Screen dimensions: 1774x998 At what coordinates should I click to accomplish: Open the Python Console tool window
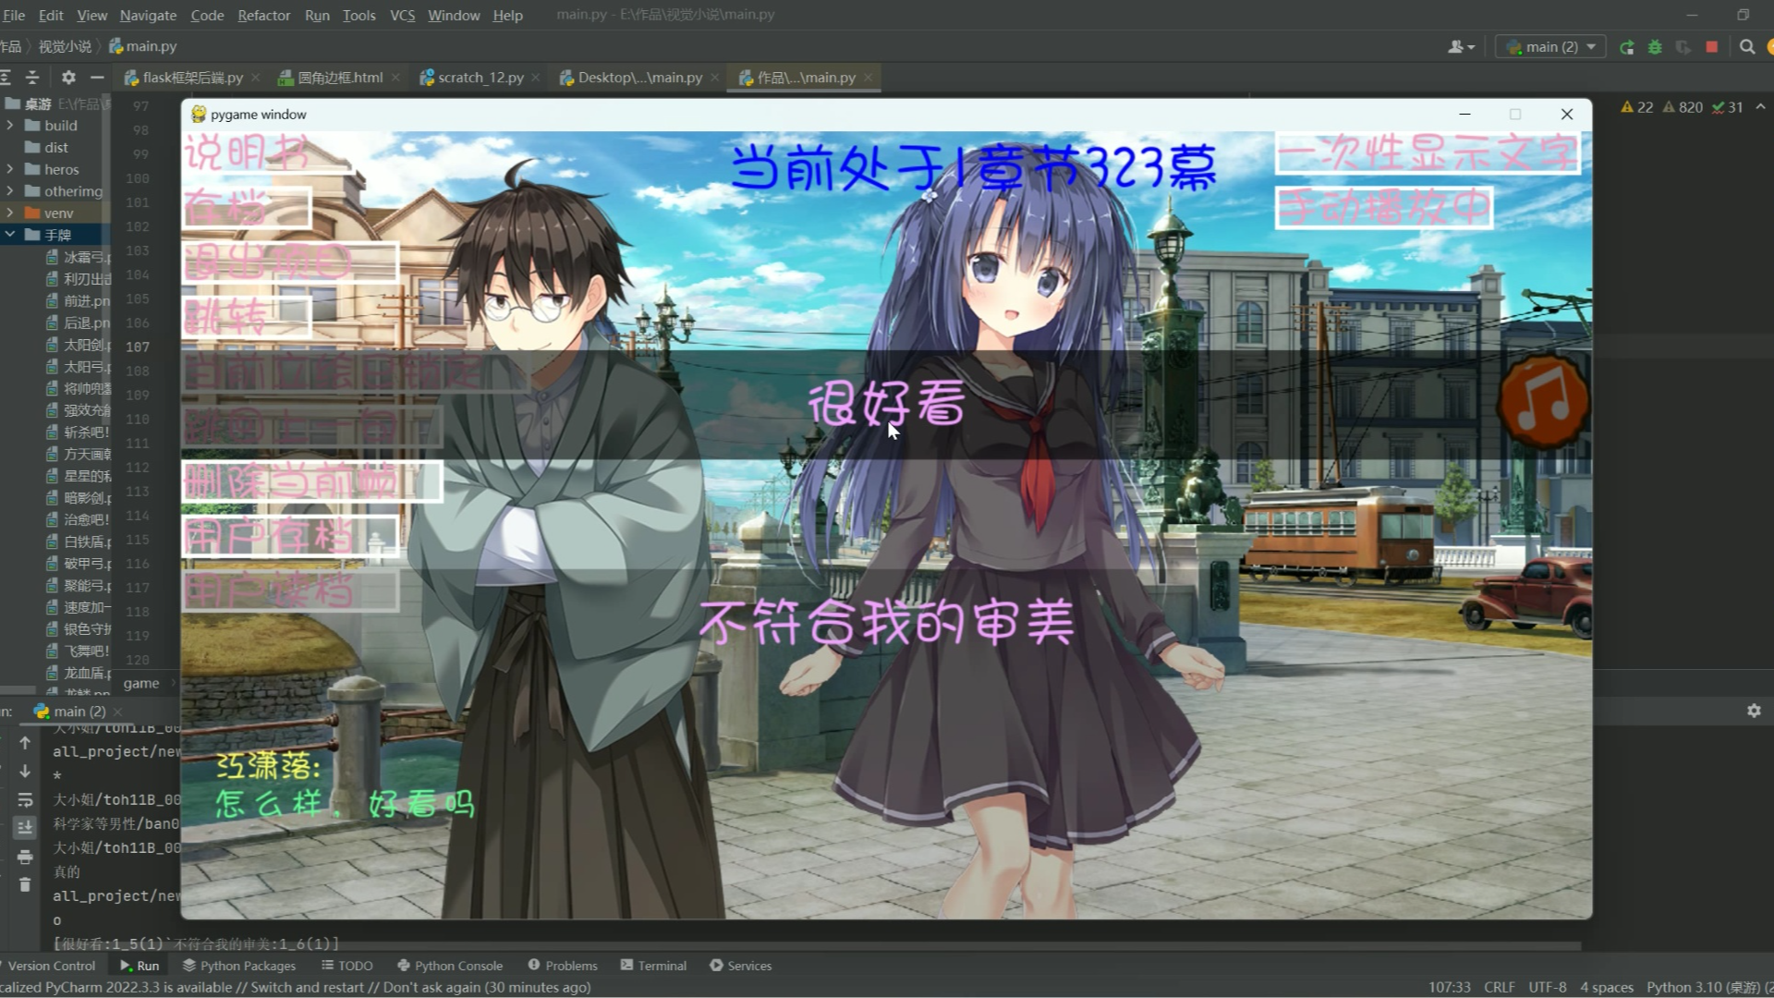click(450, 966)
